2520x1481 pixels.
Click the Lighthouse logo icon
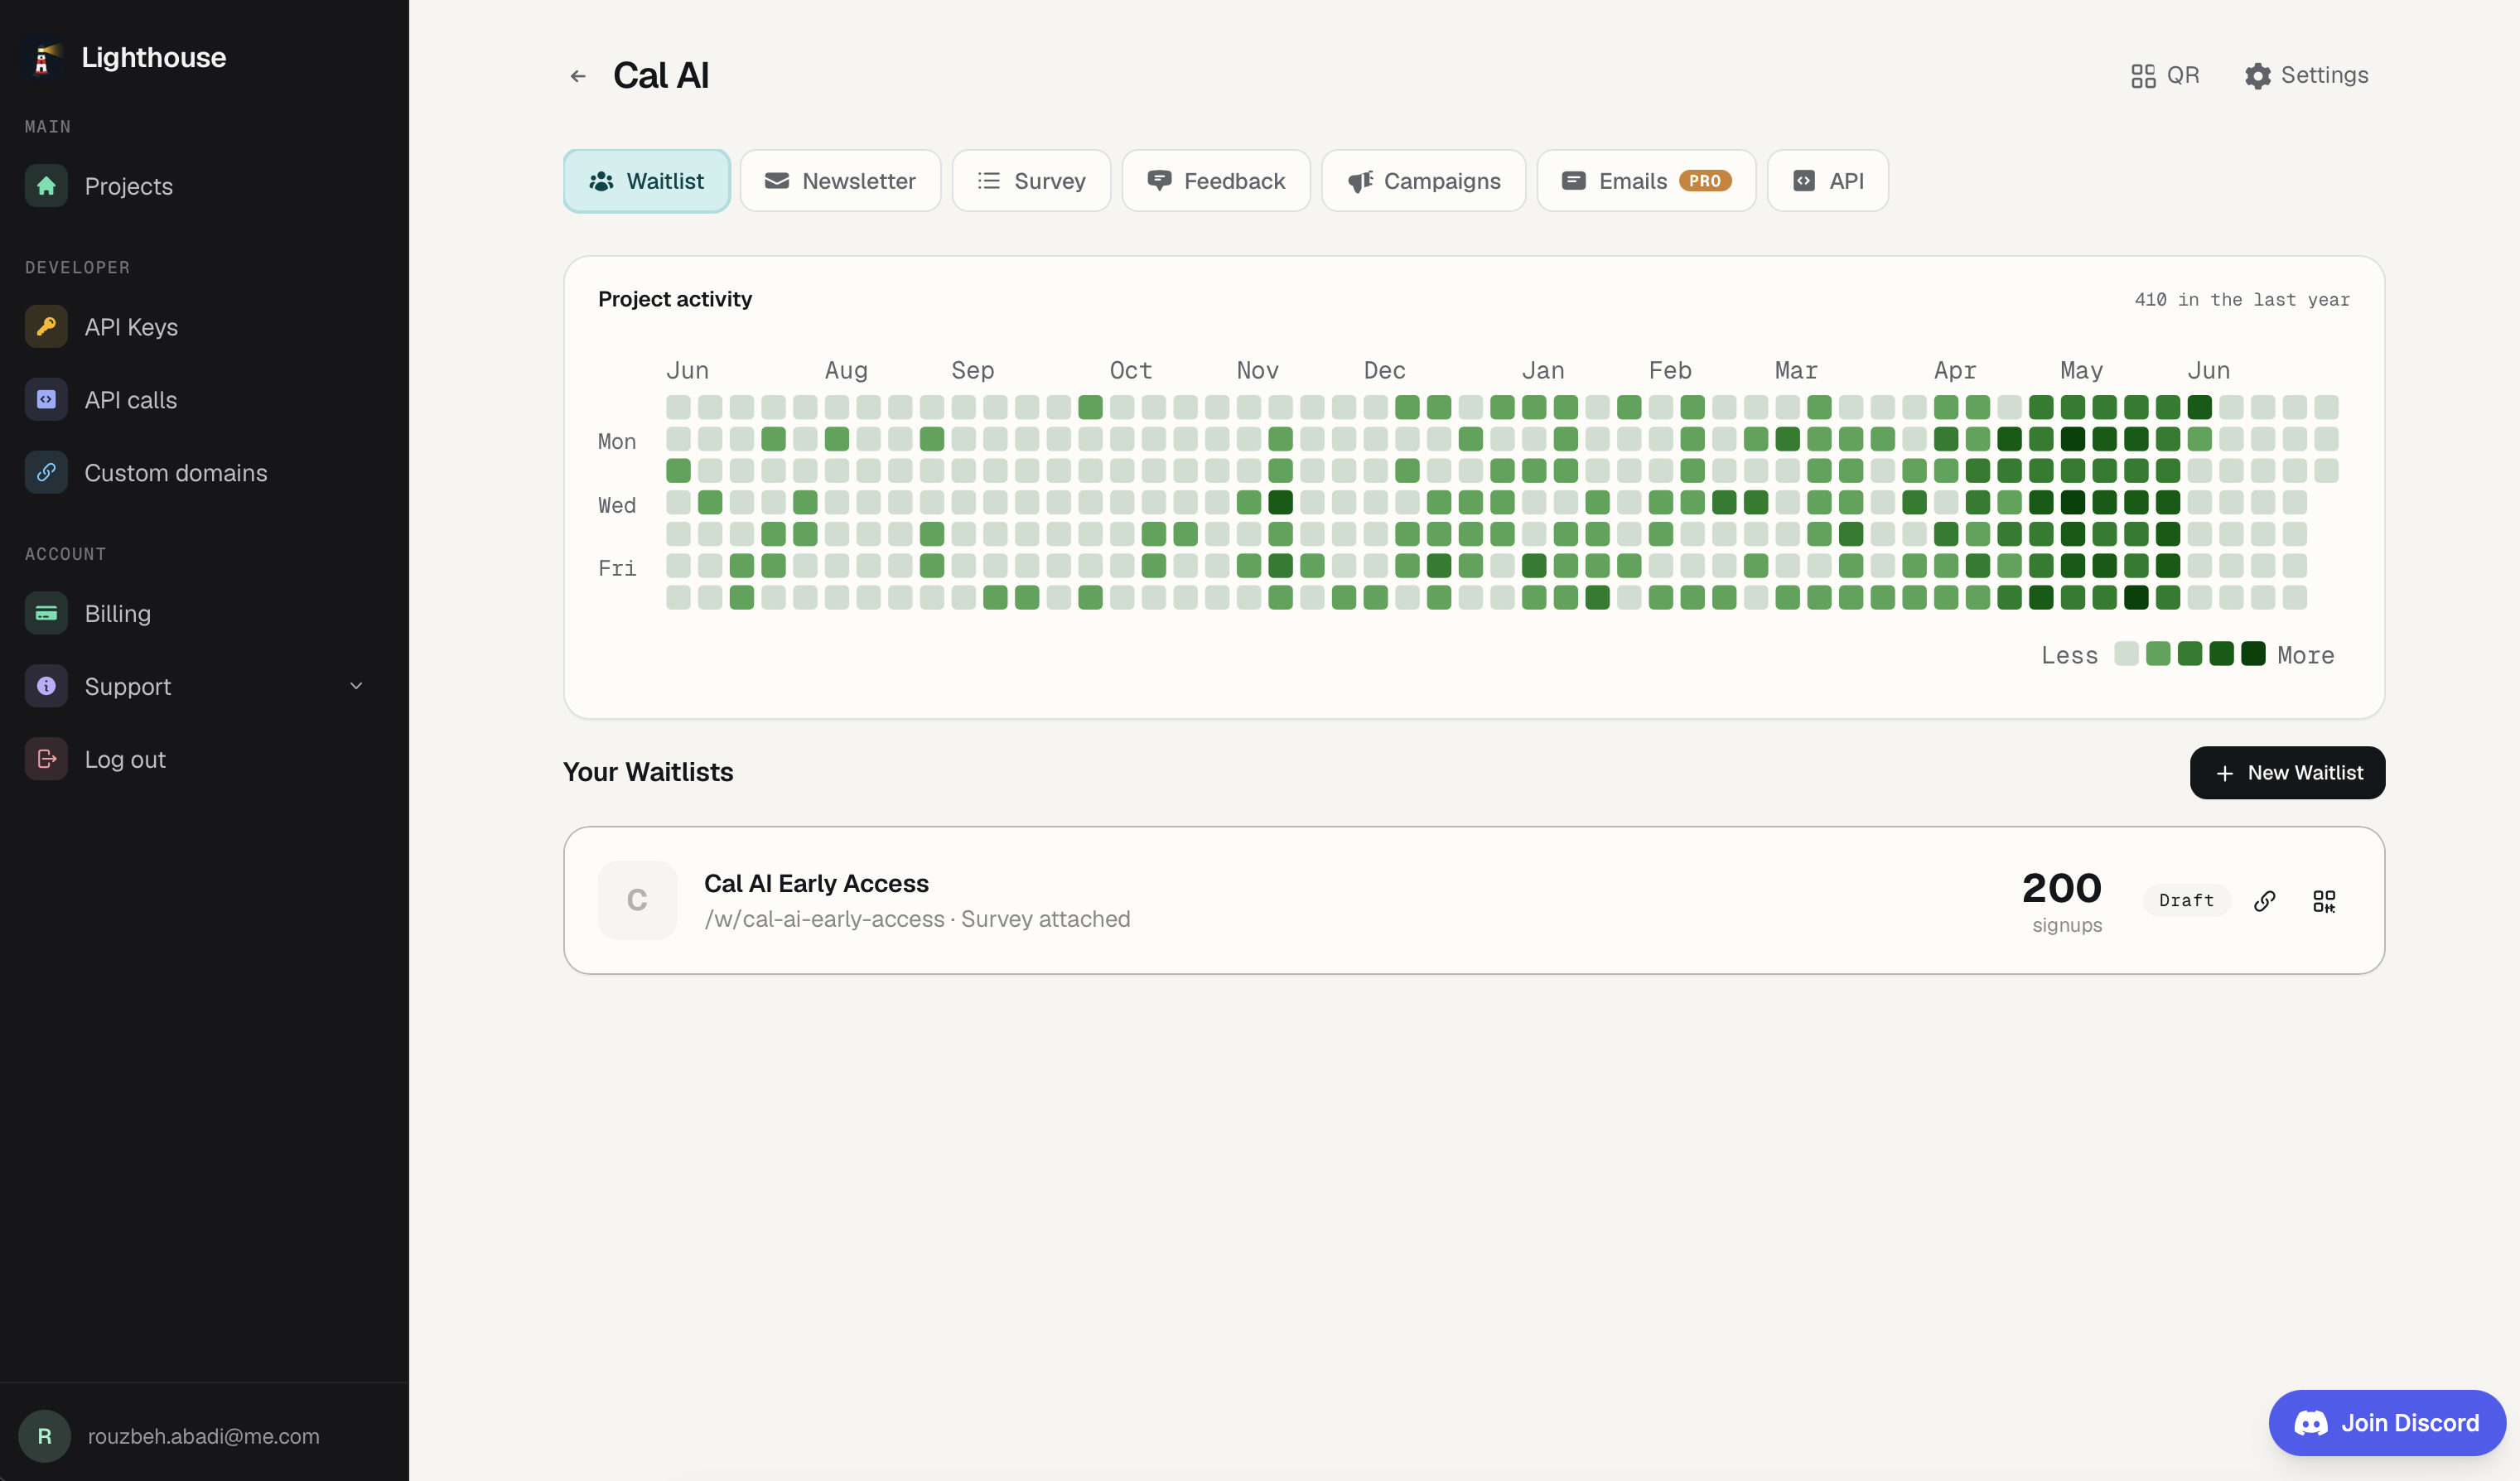[x=43, y=58]
